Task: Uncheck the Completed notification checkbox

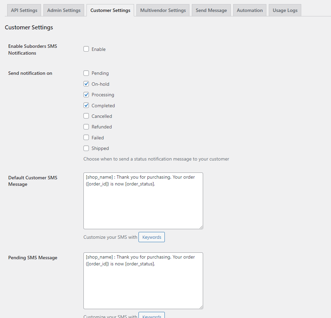Action: tap(86, 106)
